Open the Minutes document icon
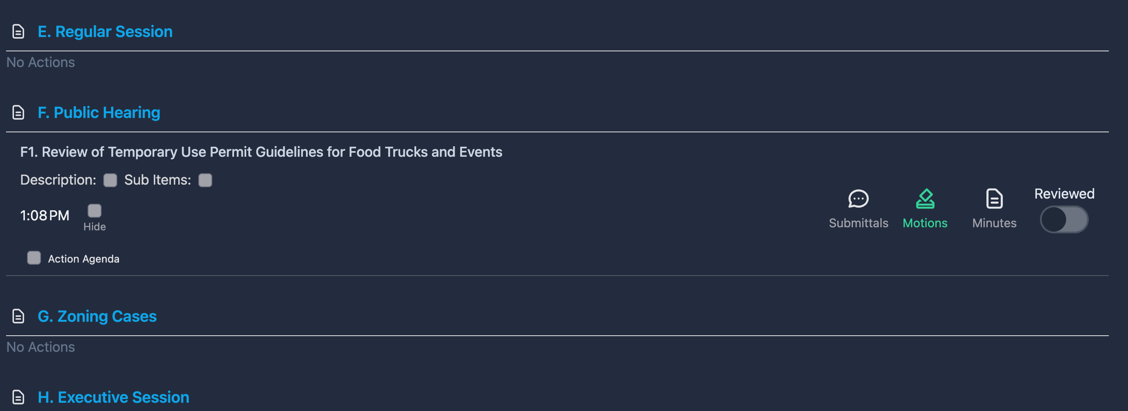The image size is (1128, 411). click(994, 199)
